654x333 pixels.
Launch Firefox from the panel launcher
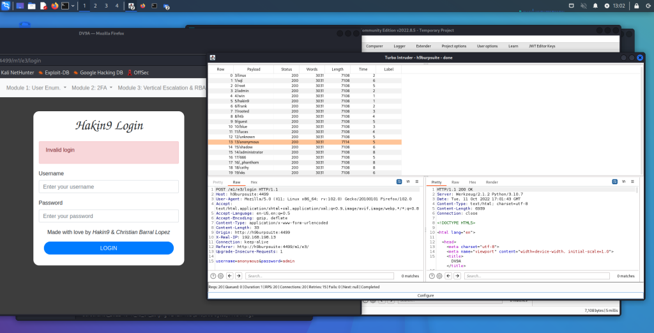pyautogui.click(x=55, y=6)
